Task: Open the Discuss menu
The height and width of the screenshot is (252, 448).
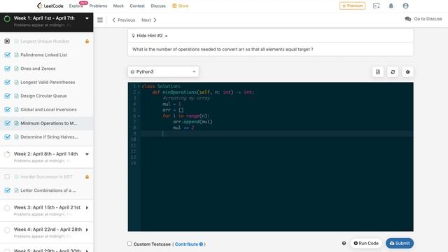Action: 158,6
